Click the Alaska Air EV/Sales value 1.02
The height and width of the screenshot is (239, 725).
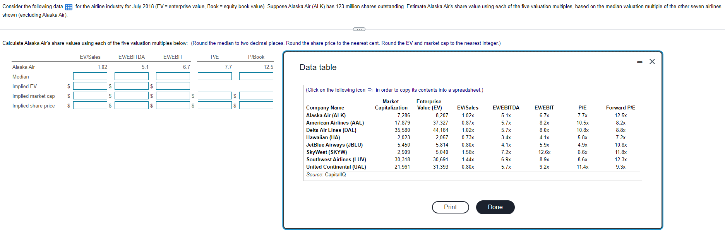coord(102,67)
